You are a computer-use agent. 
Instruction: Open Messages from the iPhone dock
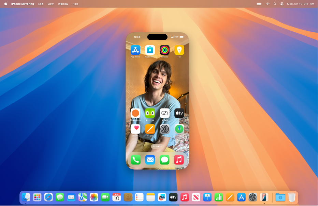coord(164,159)
